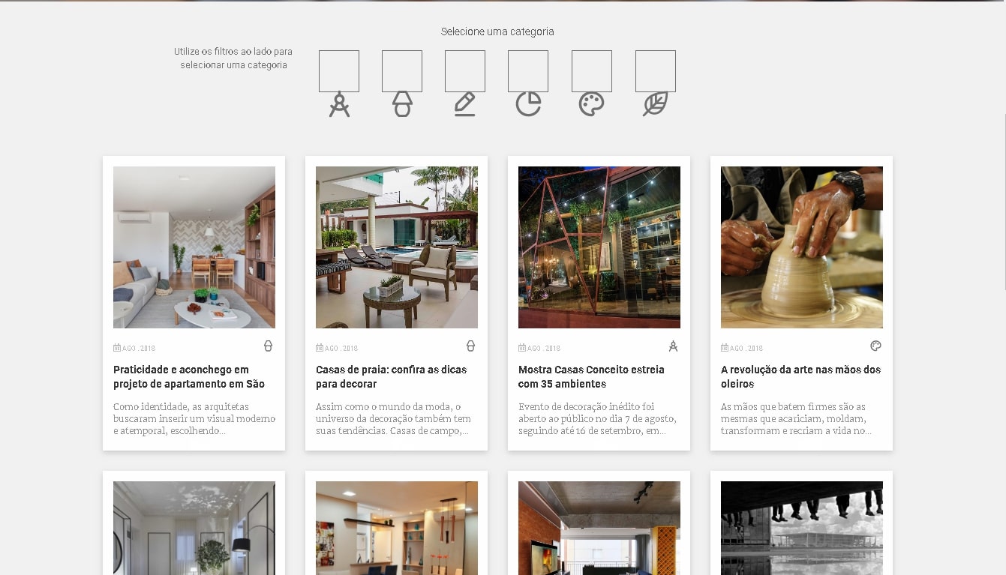
Task: Open article 'A revolução da arte nas mãos dos oleiros'
Action: [x=800, y=376]
